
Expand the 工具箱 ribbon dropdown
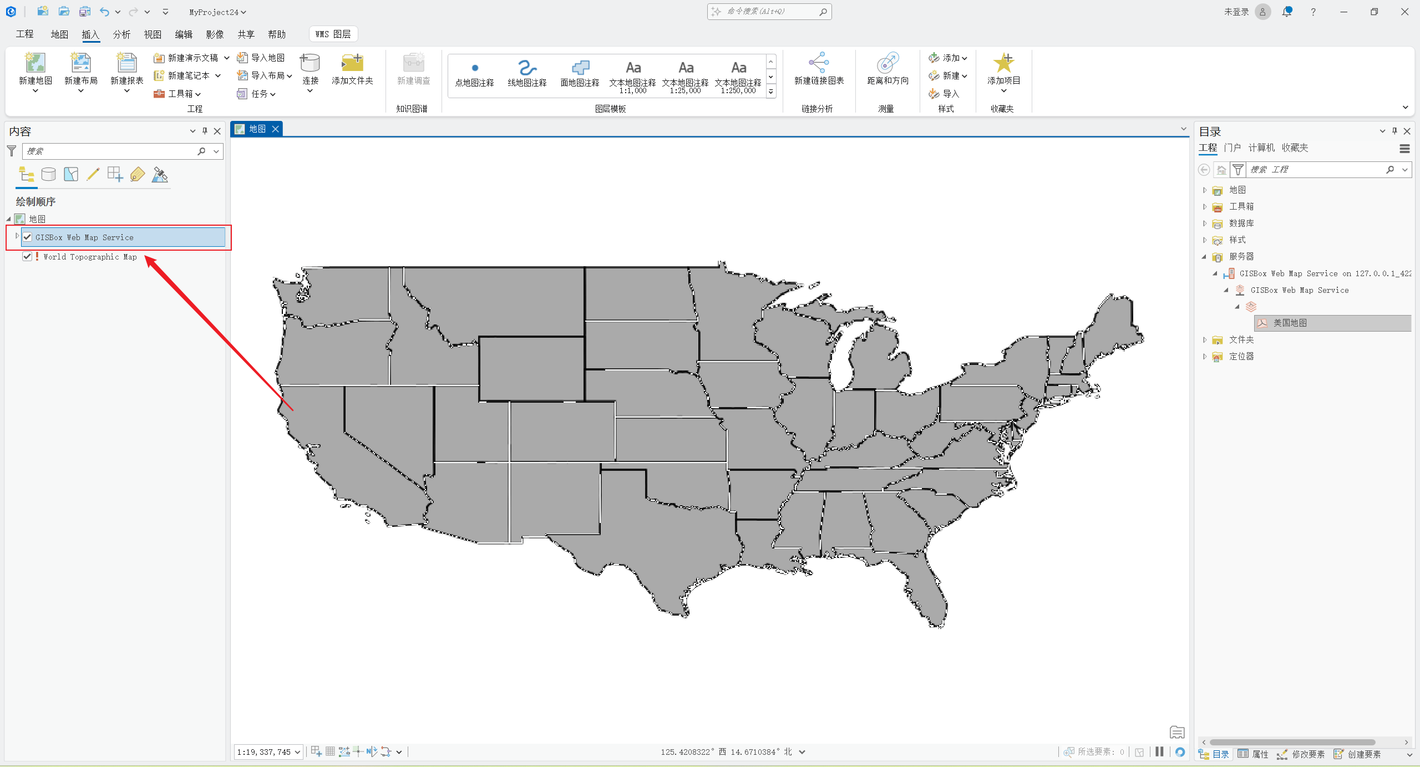tap(183, 94)
